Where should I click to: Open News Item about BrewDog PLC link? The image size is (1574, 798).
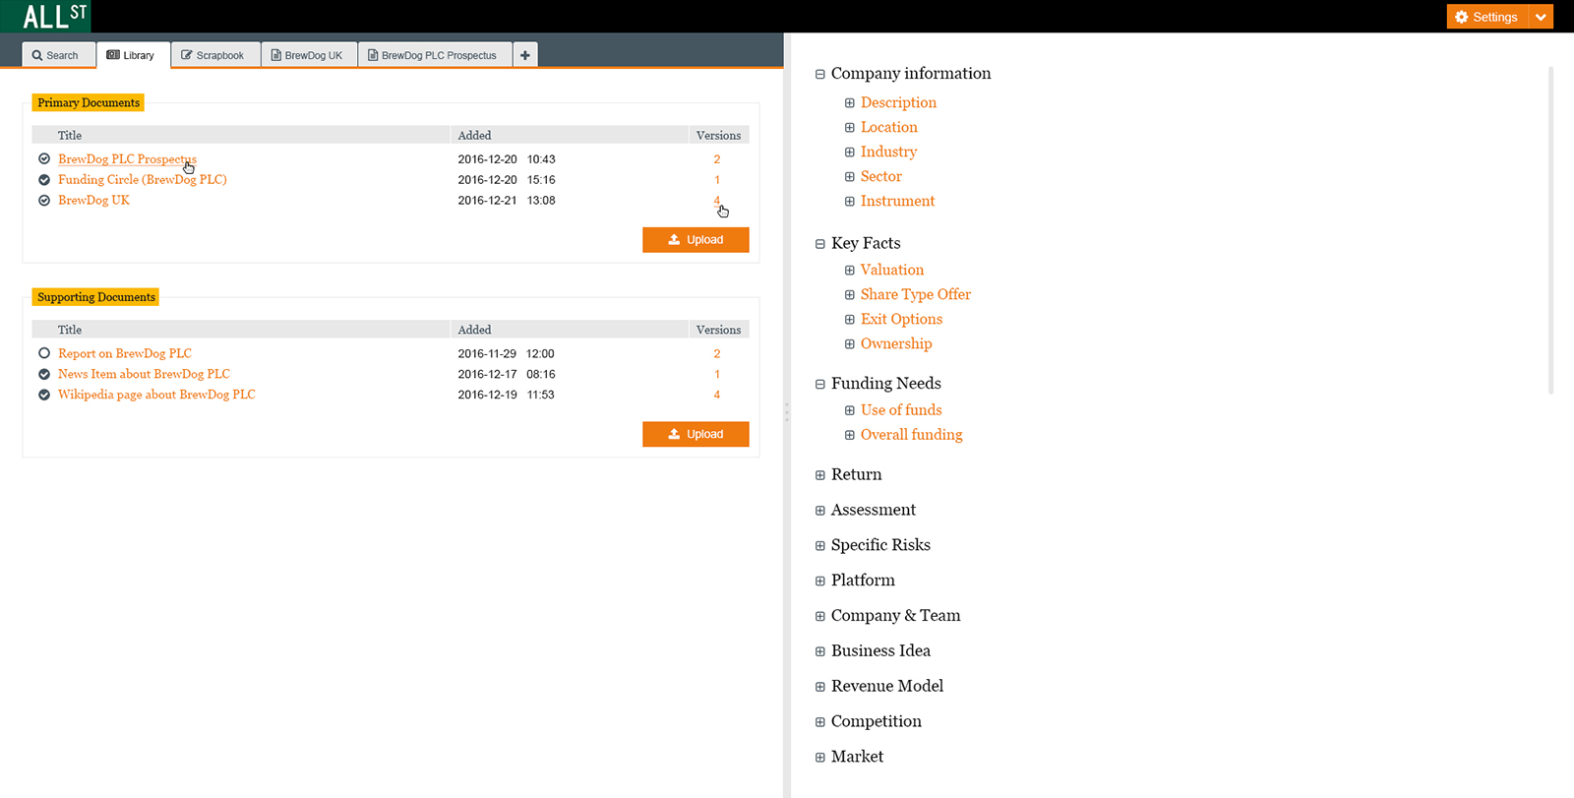tap(144, 374)
